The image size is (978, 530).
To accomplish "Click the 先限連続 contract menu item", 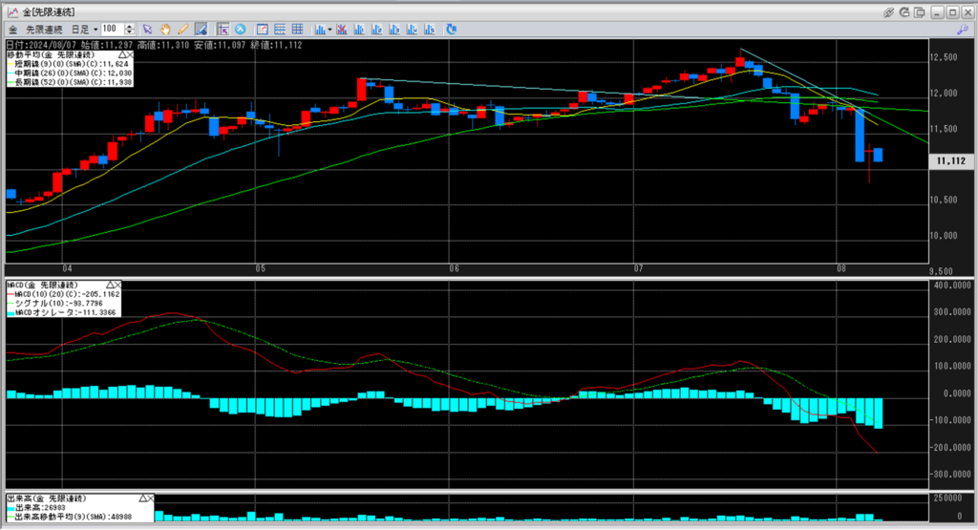I will (x=45, y=30).
